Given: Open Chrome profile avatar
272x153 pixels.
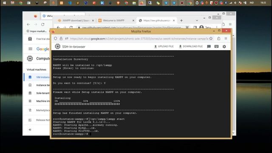Looking at the screenshot, I should pos(201,27).
